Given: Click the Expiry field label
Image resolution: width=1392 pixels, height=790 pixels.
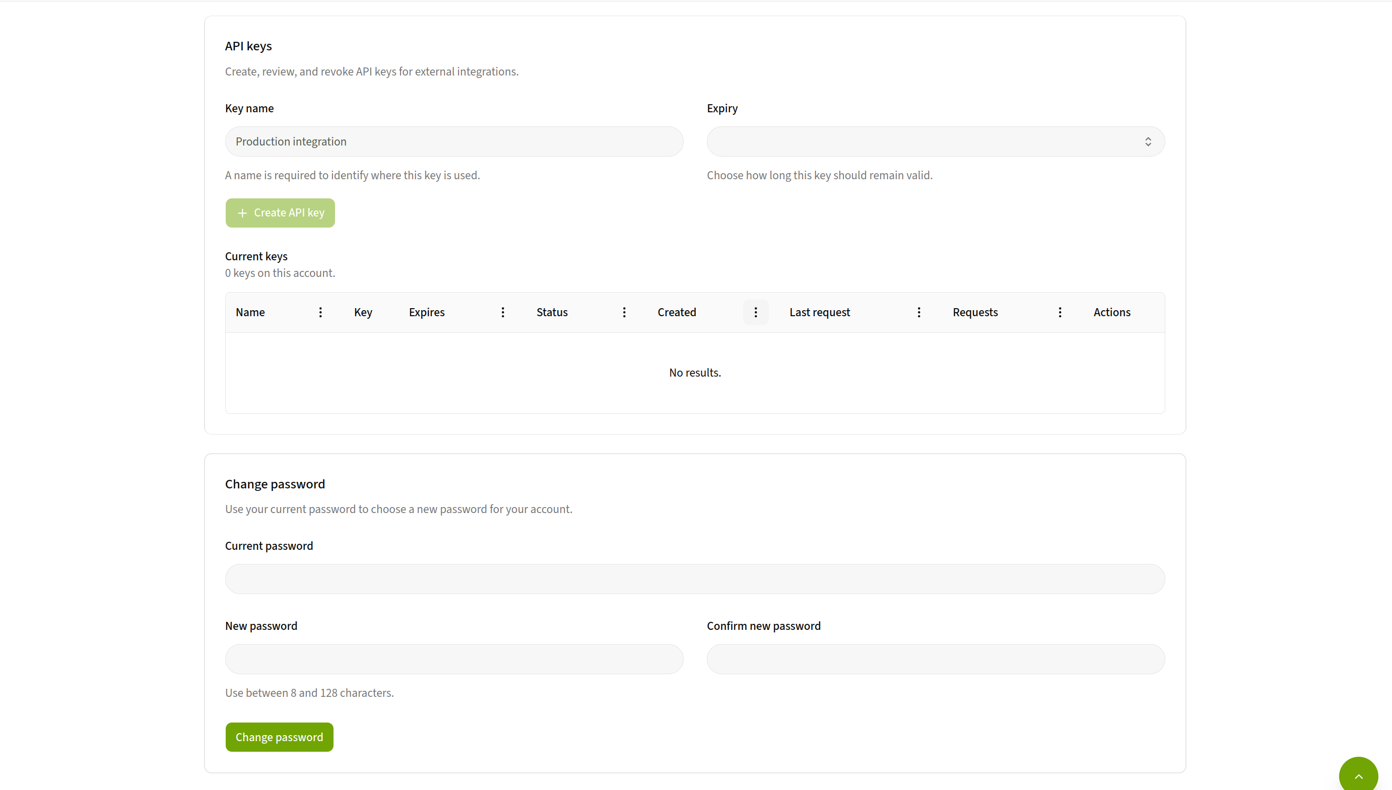Looking at the screenshot, I should [x=722, y=109].
